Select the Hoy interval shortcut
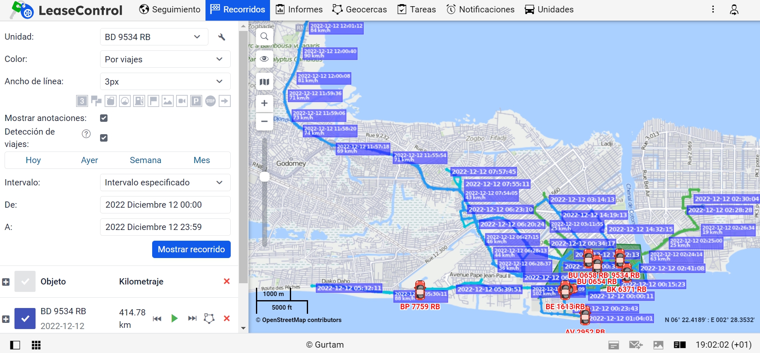This screenshot has width=760, height=353. pyautogui.click(x=33, y=160)
